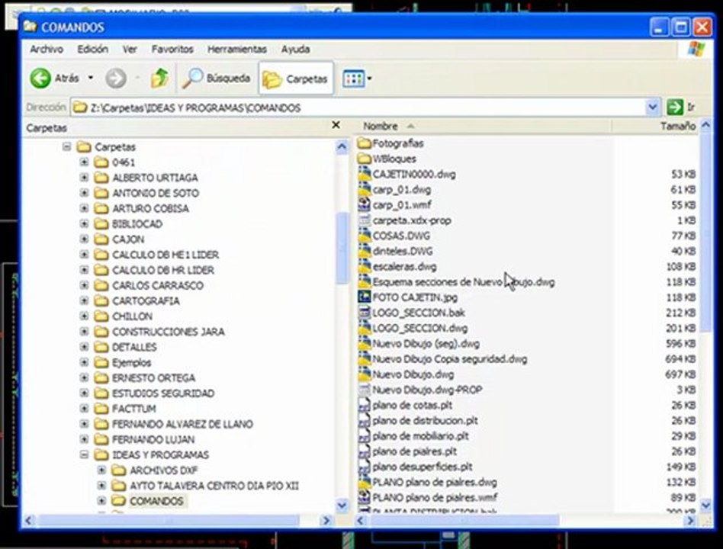Select the CAJON folder in tree
This screenshot has height=549, width=723.
(x=128, y=239)
